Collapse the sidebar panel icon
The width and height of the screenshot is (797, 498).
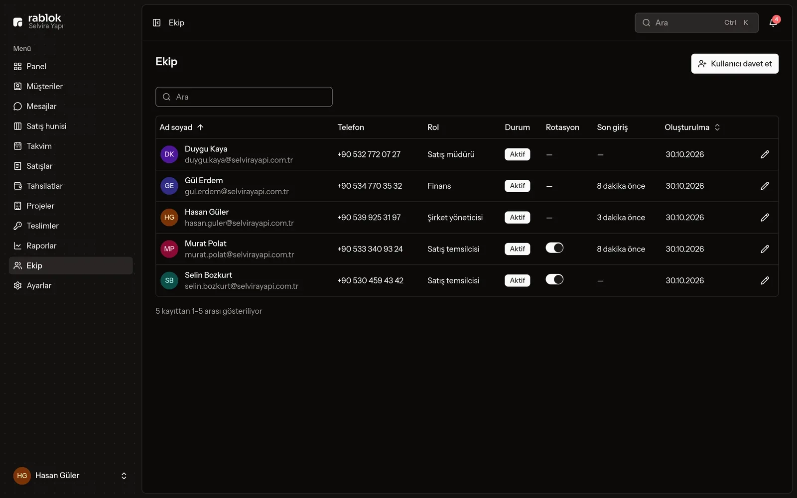pyautogui.click(x=156, y=22)
